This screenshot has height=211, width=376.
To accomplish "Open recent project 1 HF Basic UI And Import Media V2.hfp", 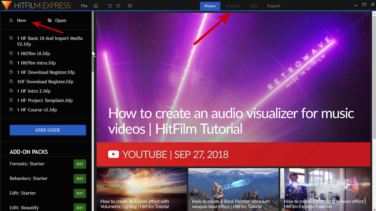I will pos(50,41).
